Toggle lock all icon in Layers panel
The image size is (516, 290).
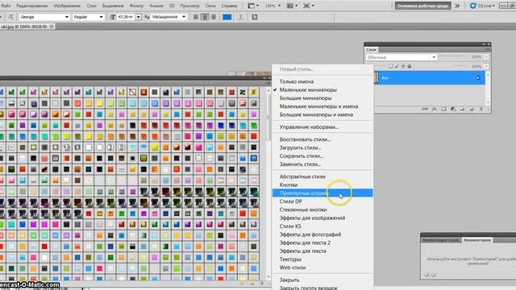(410, 66)
